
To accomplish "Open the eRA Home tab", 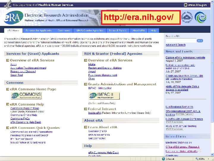I will tap(13, 30).
